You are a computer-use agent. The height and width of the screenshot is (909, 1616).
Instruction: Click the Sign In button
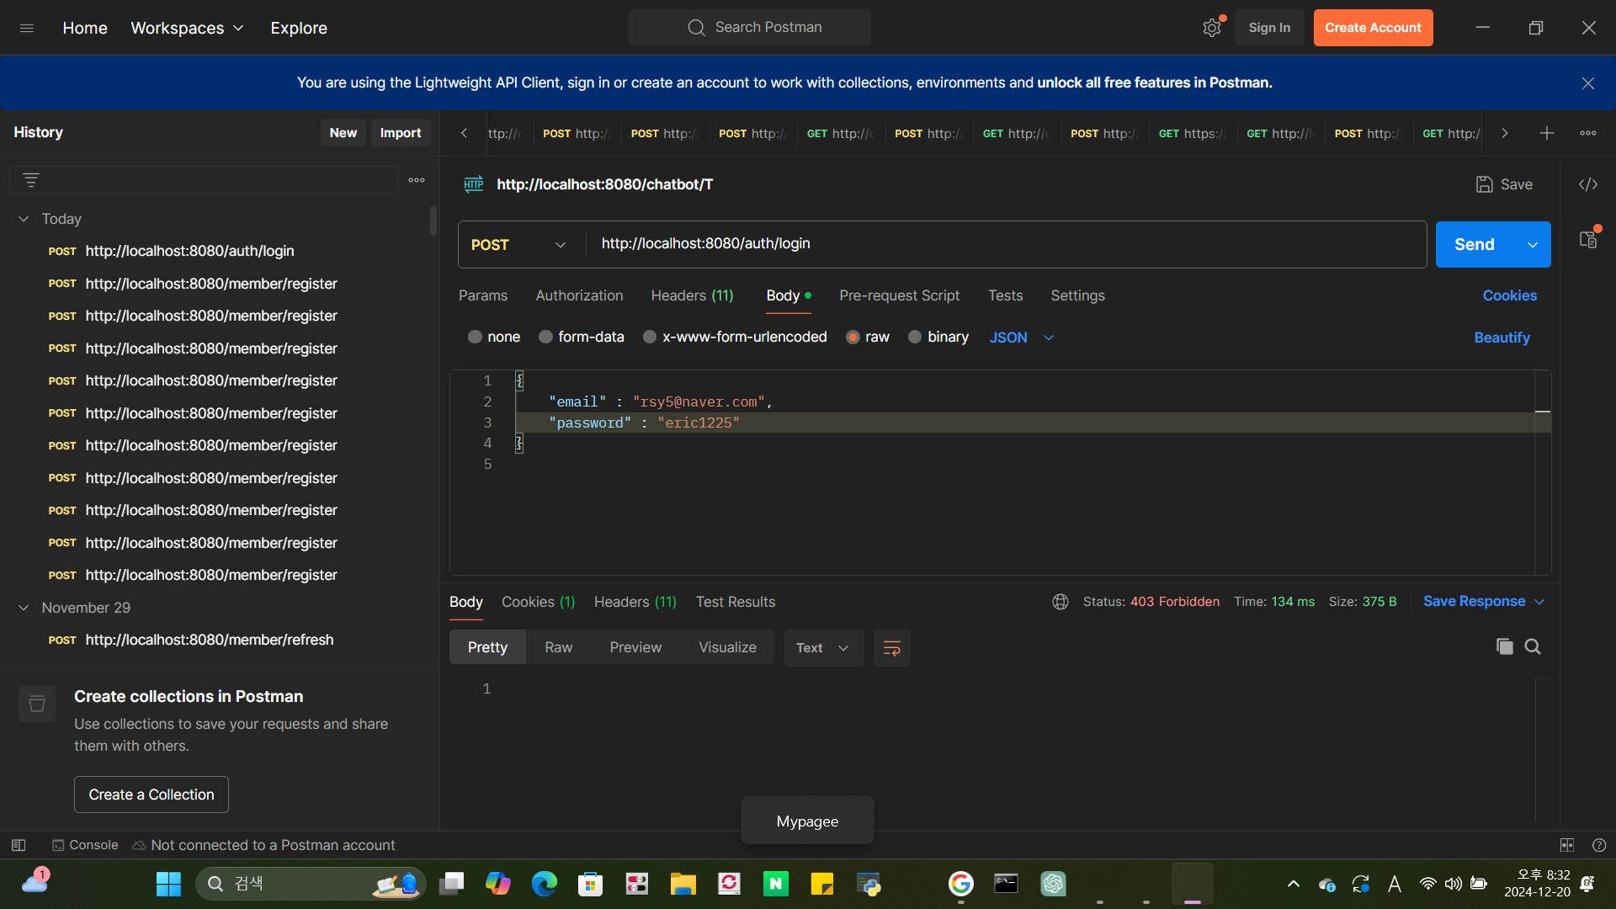click(1269, 28)
